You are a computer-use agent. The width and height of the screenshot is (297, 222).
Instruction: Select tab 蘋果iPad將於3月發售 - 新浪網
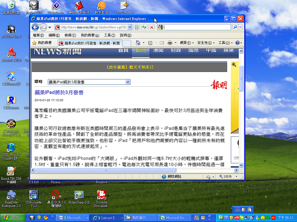pos(90,43)
